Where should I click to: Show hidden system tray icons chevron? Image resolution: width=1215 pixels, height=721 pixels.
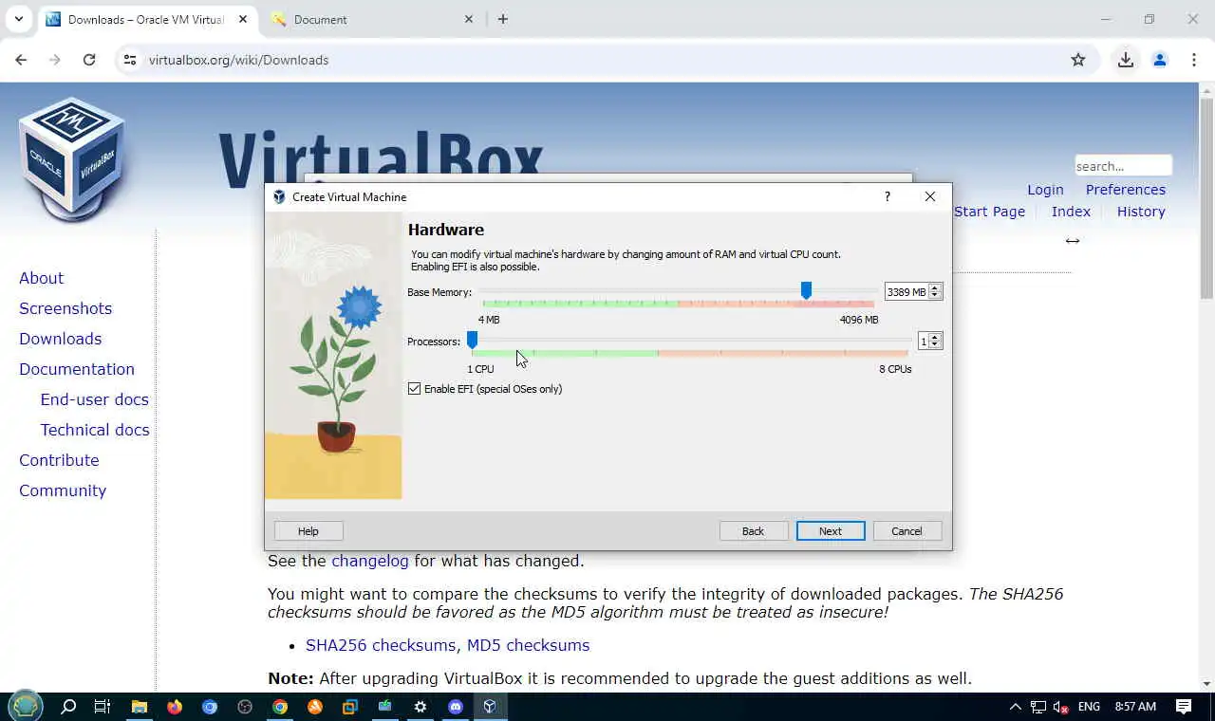coord(1015,707)
